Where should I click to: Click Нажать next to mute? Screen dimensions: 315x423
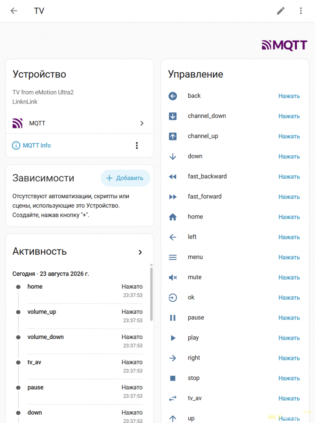[x=289, y=277]
